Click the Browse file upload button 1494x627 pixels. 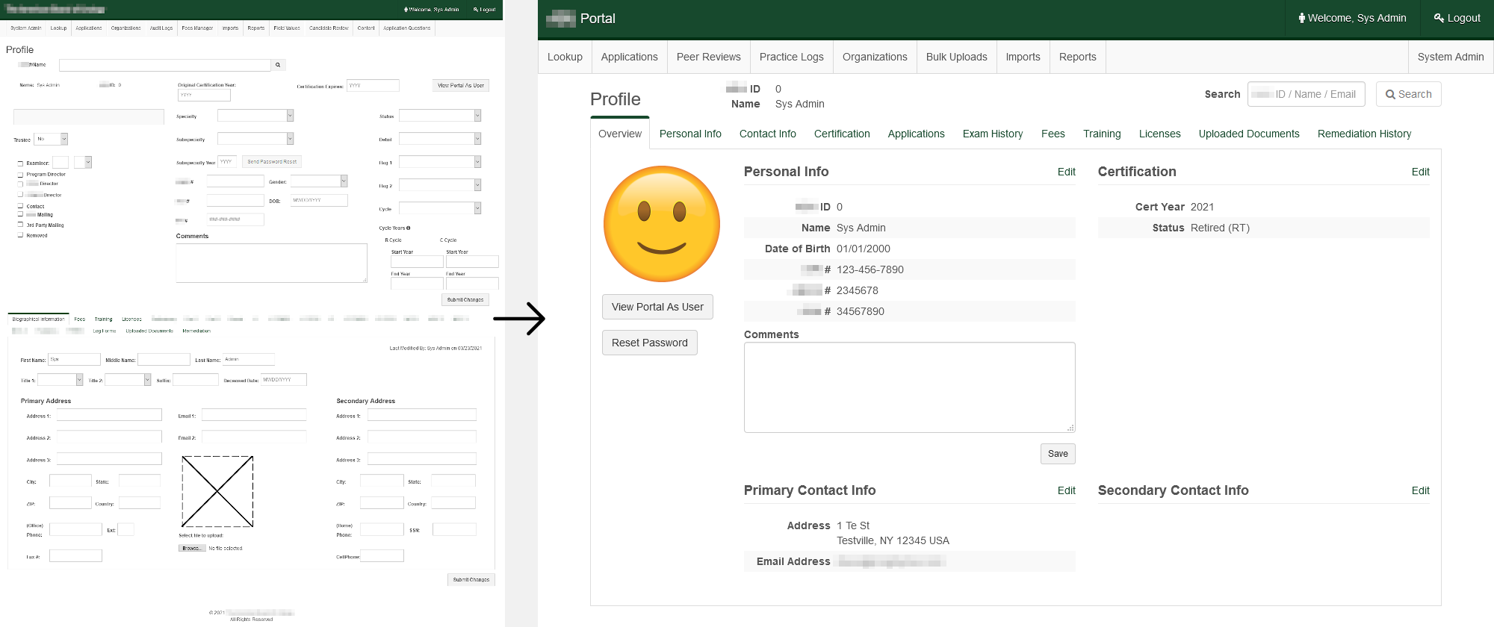[192, 548]
